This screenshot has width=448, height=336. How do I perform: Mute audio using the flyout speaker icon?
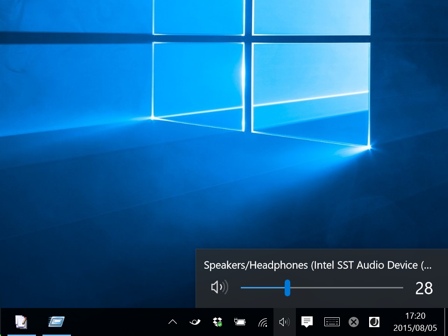pos(219,287)
